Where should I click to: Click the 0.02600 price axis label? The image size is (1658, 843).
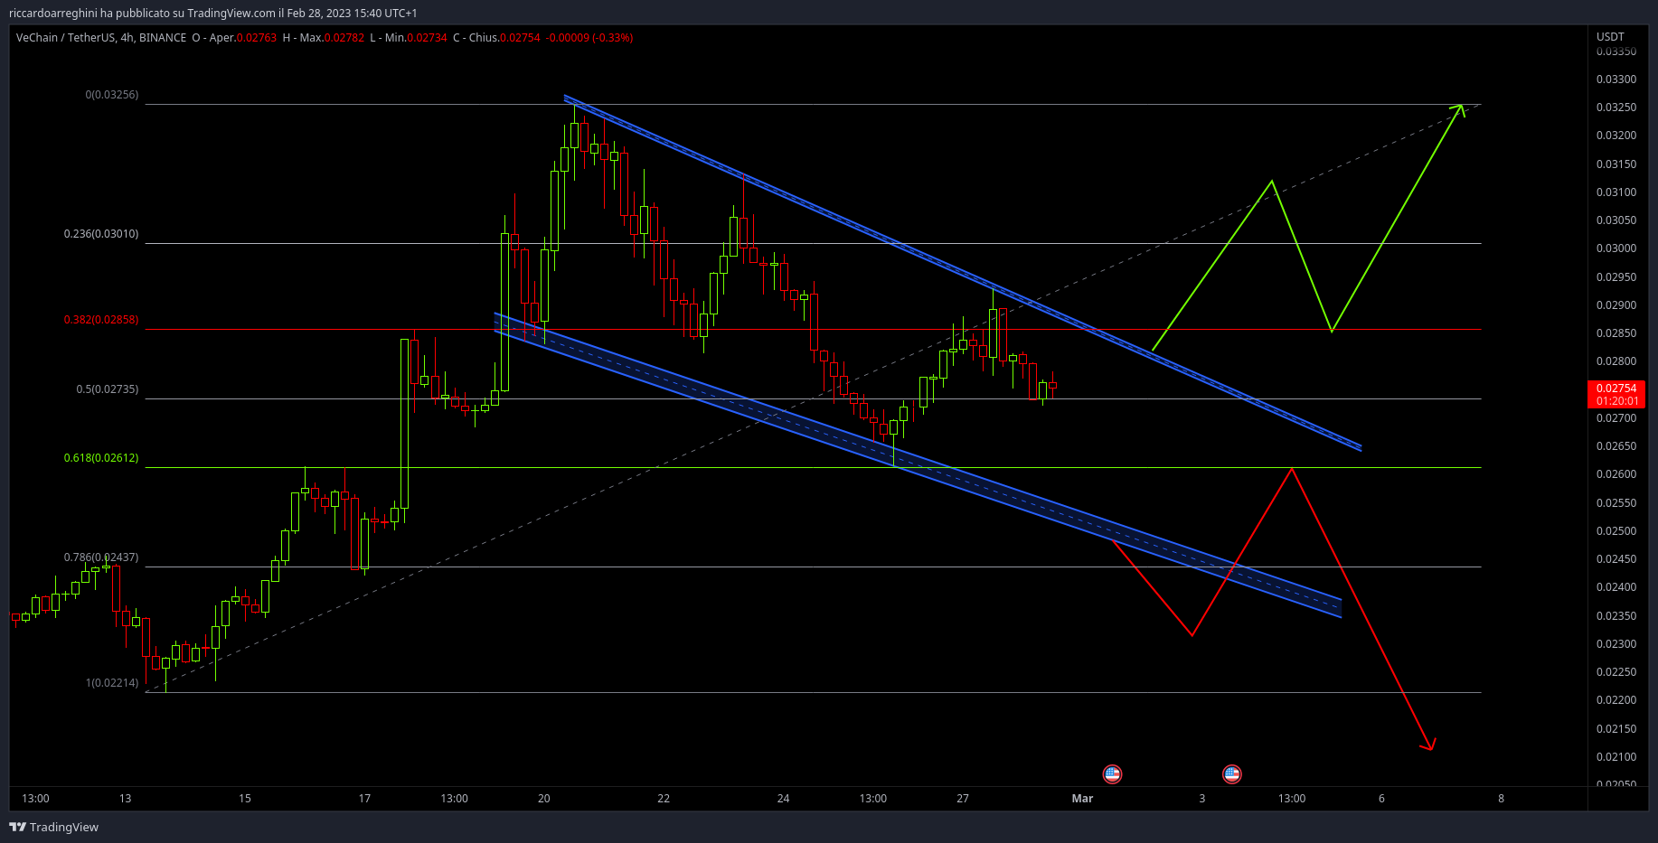[x=1616, y=474]
